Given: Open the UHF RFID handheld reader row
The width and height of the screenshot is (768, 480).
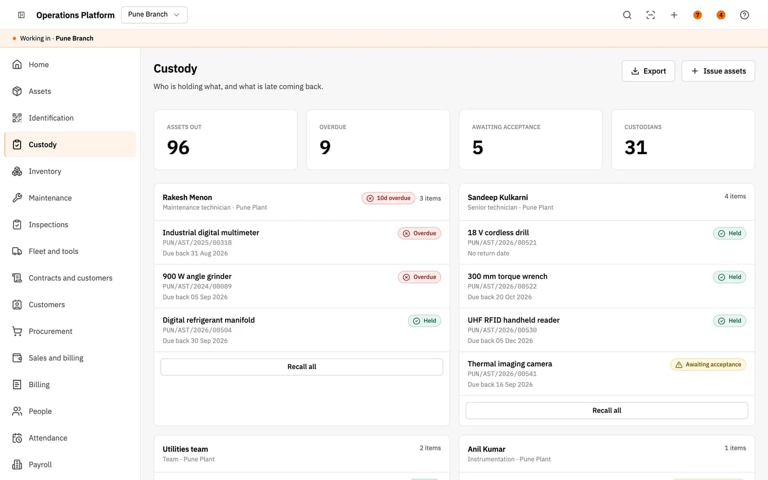Looking at the screenshot, I should (x=607, y=330).
